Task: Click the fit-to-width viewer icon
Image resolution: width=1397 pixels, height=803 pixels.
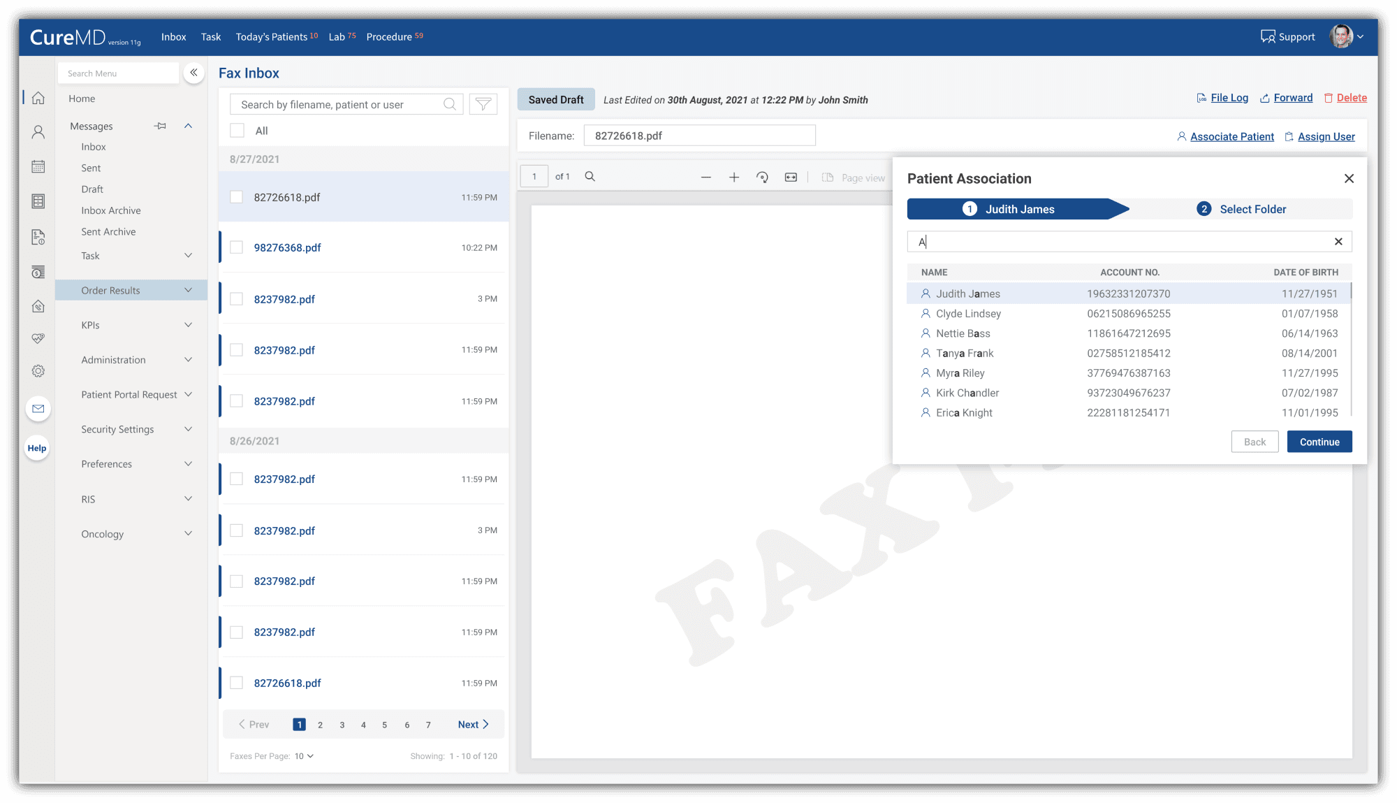Action: click(791, 178)
